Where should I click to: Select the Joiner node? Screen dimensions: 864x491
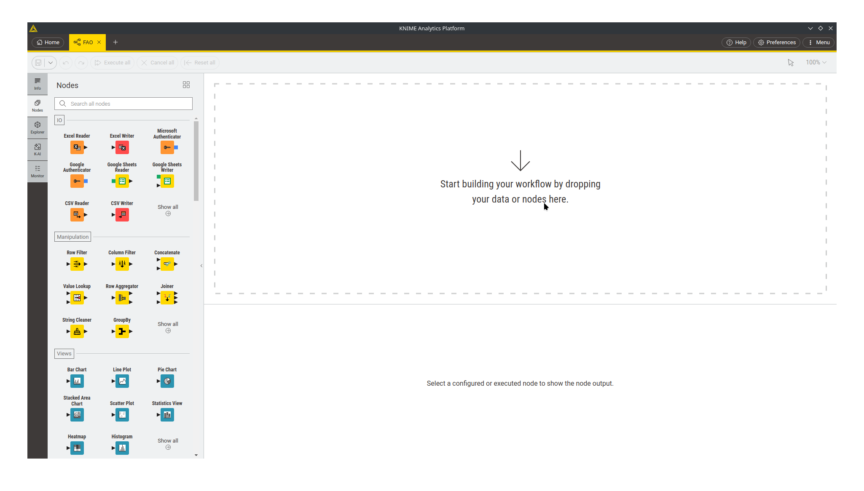[167, 298]
